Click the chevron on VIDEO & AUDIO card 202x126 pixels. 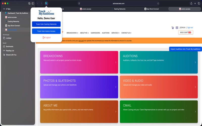pyautogui.click(x=195, y=87)
